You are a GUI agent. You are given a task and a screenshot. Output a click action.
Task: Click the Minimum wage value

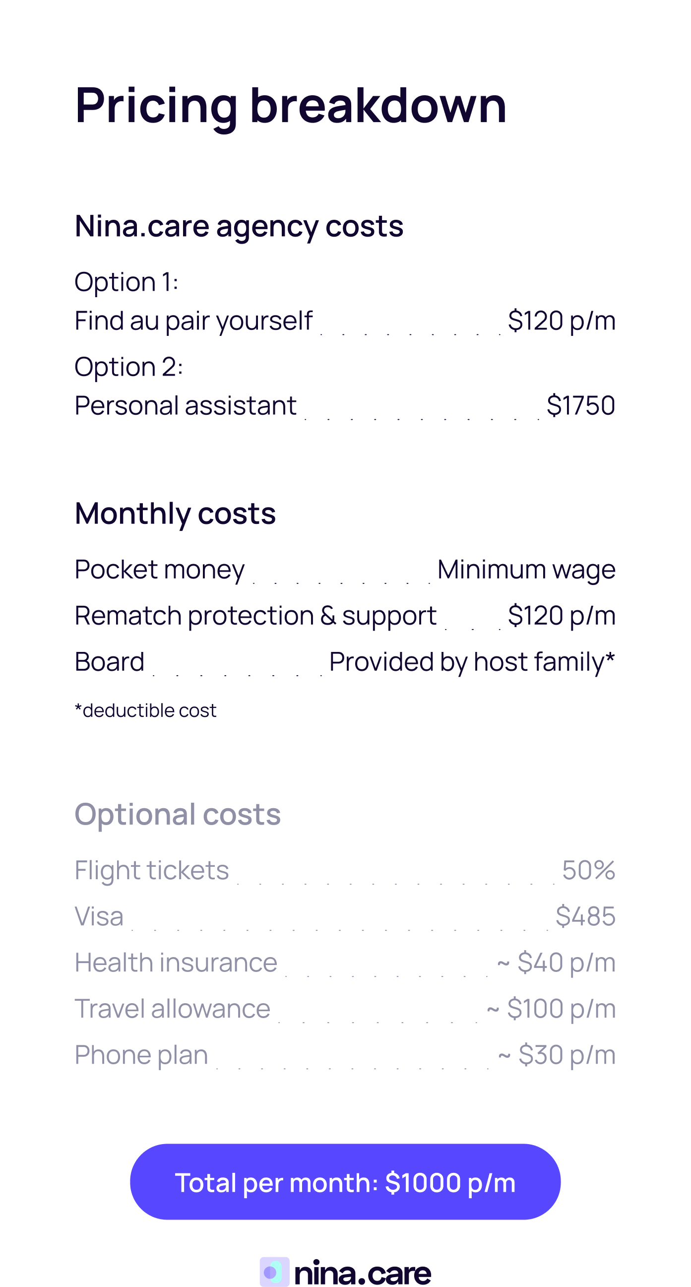[526, 570]
